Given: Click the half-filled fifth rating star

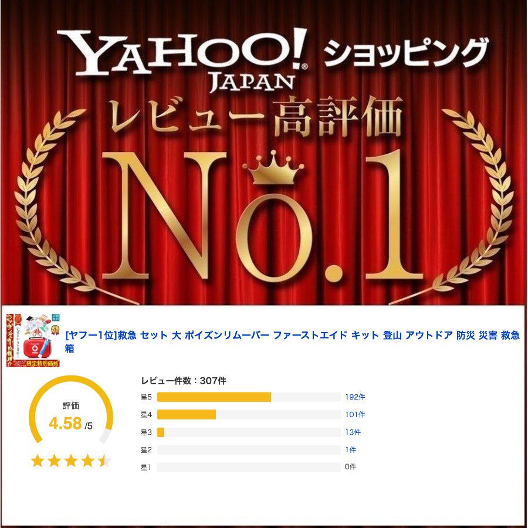Looking at the screenshot, I should coord(104,461).
